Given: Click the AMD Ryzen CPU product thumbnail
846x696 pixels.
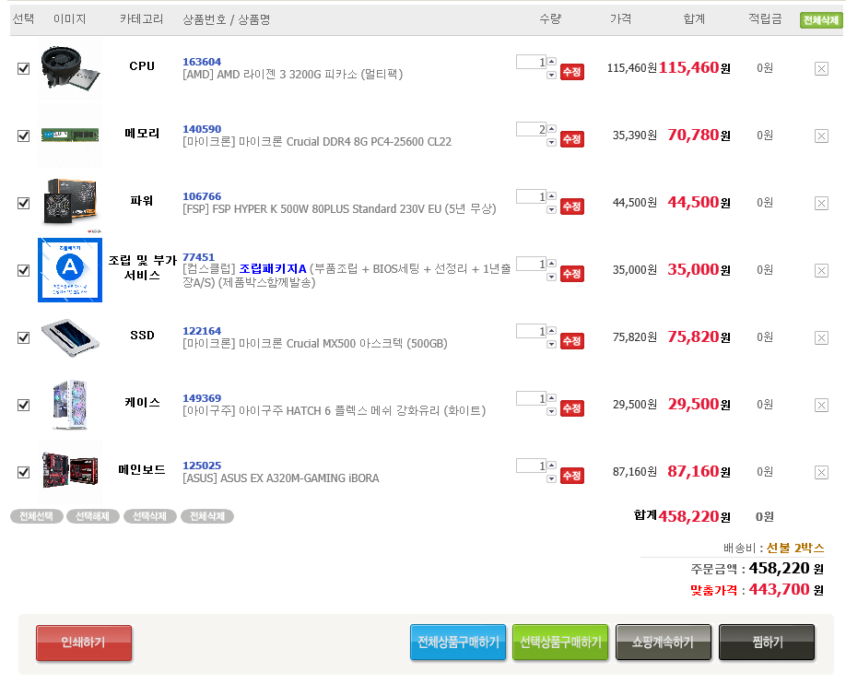Looking at the screenshot, I should (x=70, y=68).
